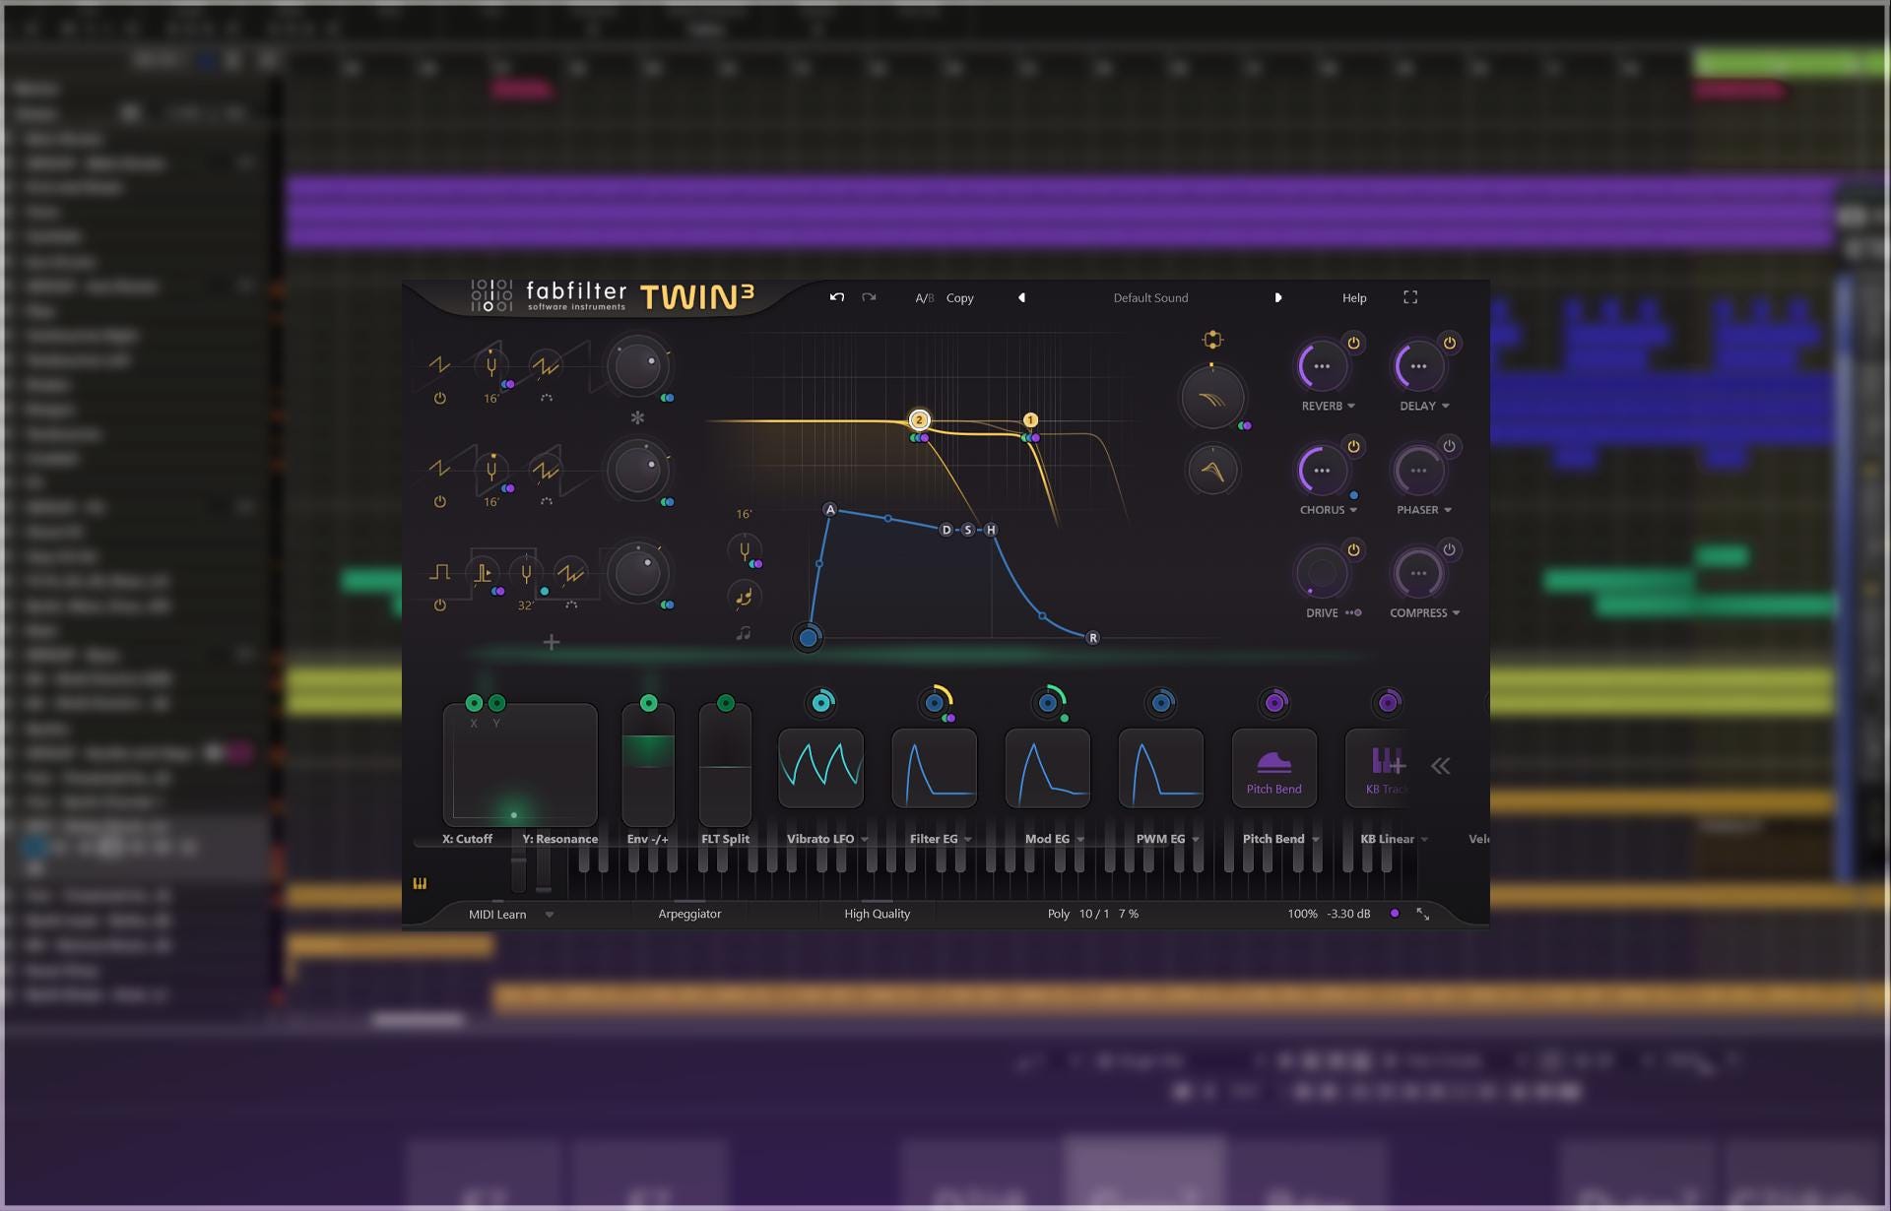Click oscillator 1 unison dots icon
This screenshot has width=1891, height=1211.
tap(546, 398)
